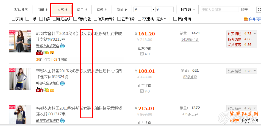Click Wangwang chat icon for IG2324 item

(x=62, y=83)
